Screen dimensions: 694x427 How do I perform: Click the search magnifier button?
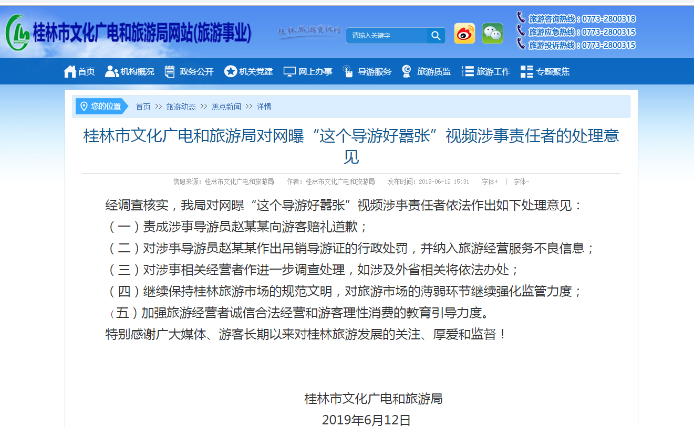436,36
